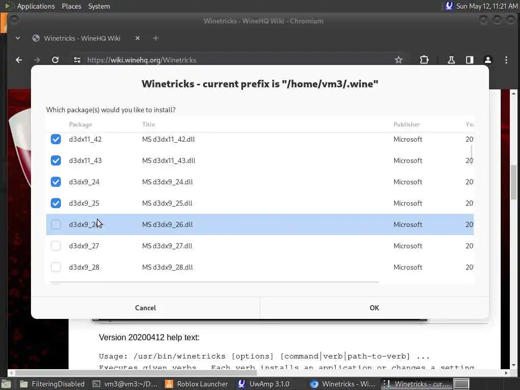The width and height of the screenshot is (520, 390).
Task: Go back in Chromium browser
Action: [19, 60]
